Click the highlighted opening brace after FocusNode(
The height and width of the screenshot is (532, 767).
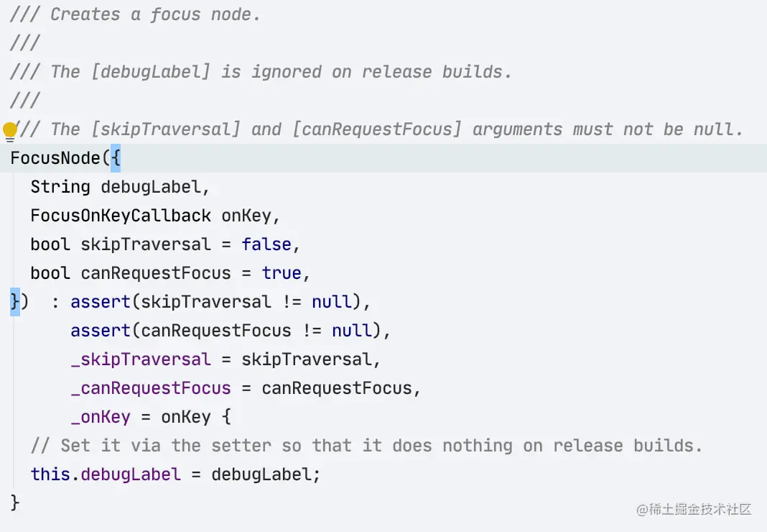[116, 158]
